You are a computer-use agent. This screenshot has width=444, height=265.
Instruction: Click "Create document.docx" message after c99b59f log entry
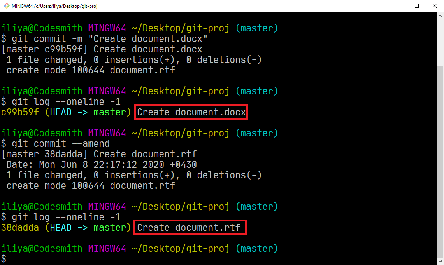191,112
